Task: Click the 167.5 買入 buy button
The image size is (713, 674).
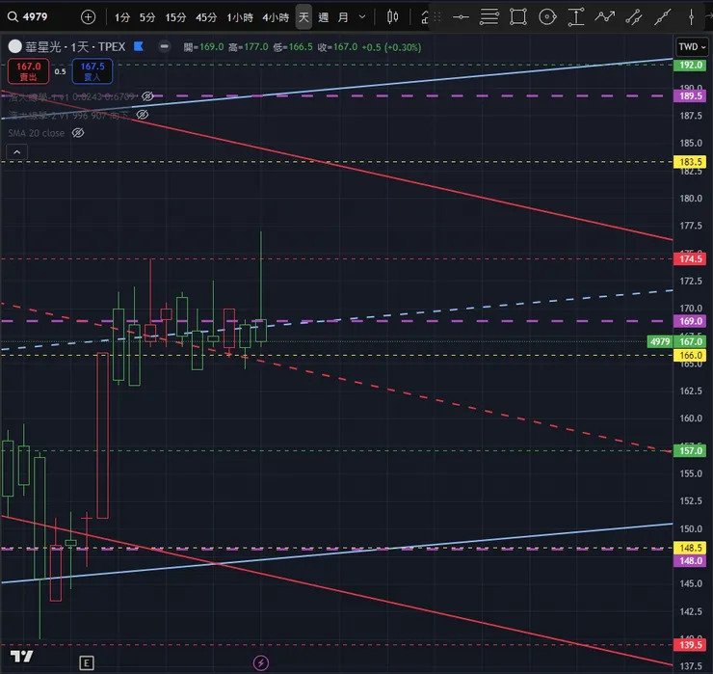Action: click(x=92, y=71)
